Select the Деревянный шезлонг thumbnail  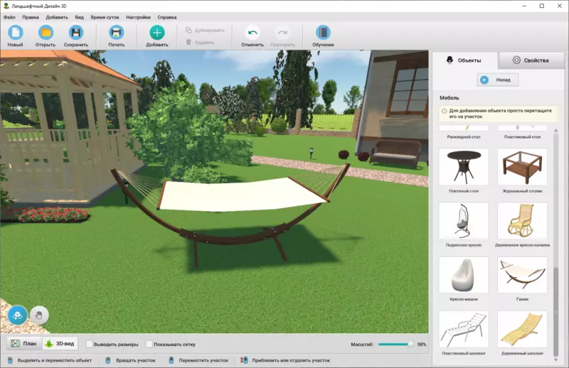[x=522, y=329]
